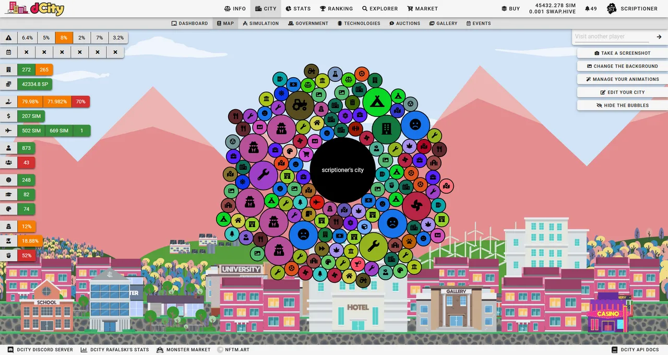Viewport: 668px width, 355px height.
Task: Click the fast-forward arrows bubble
Action: [322, 249]
